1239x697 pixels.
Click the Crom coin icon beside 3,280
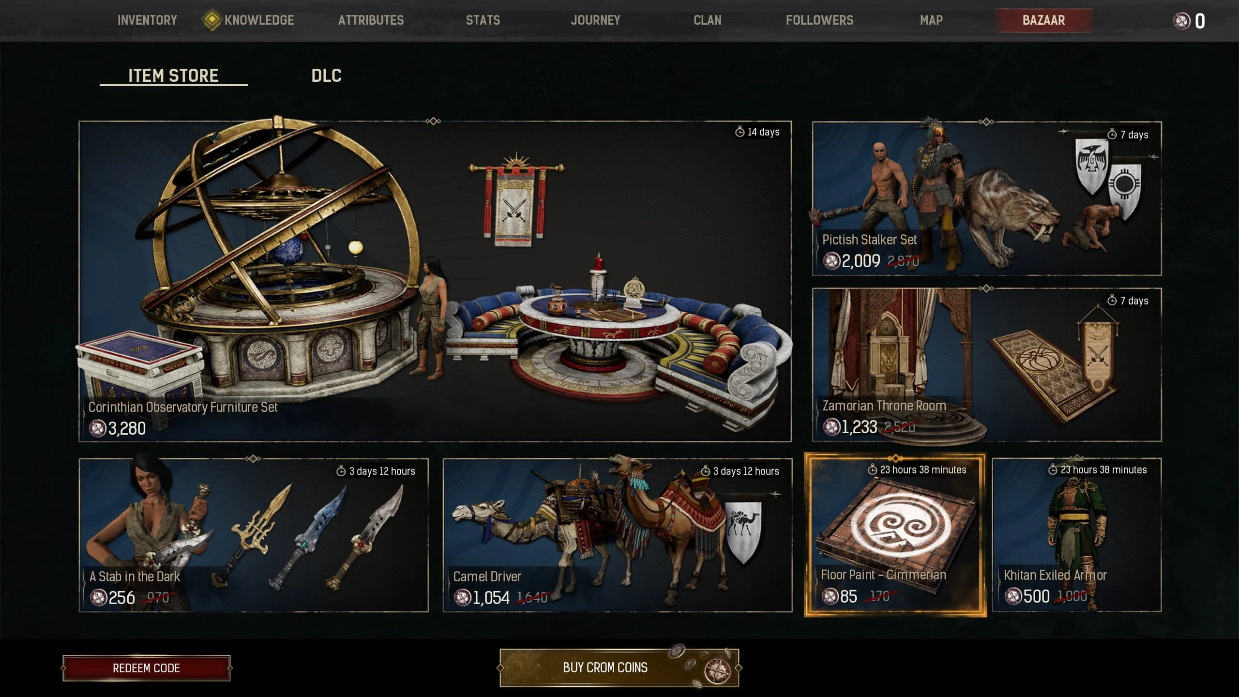(x=98, y=428)
